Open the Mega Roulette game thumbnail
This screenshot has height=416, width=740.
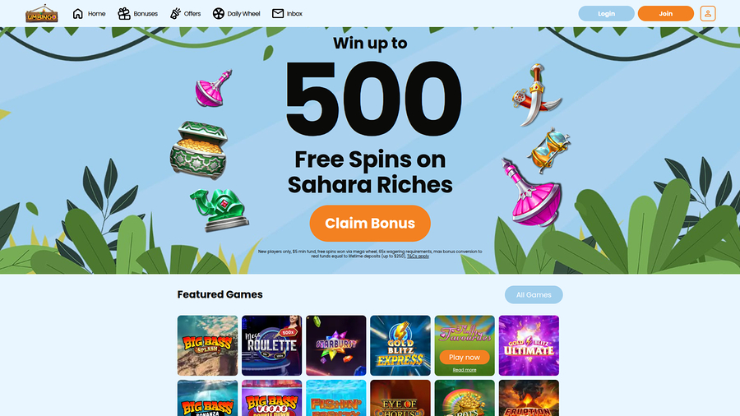[272, 346]
